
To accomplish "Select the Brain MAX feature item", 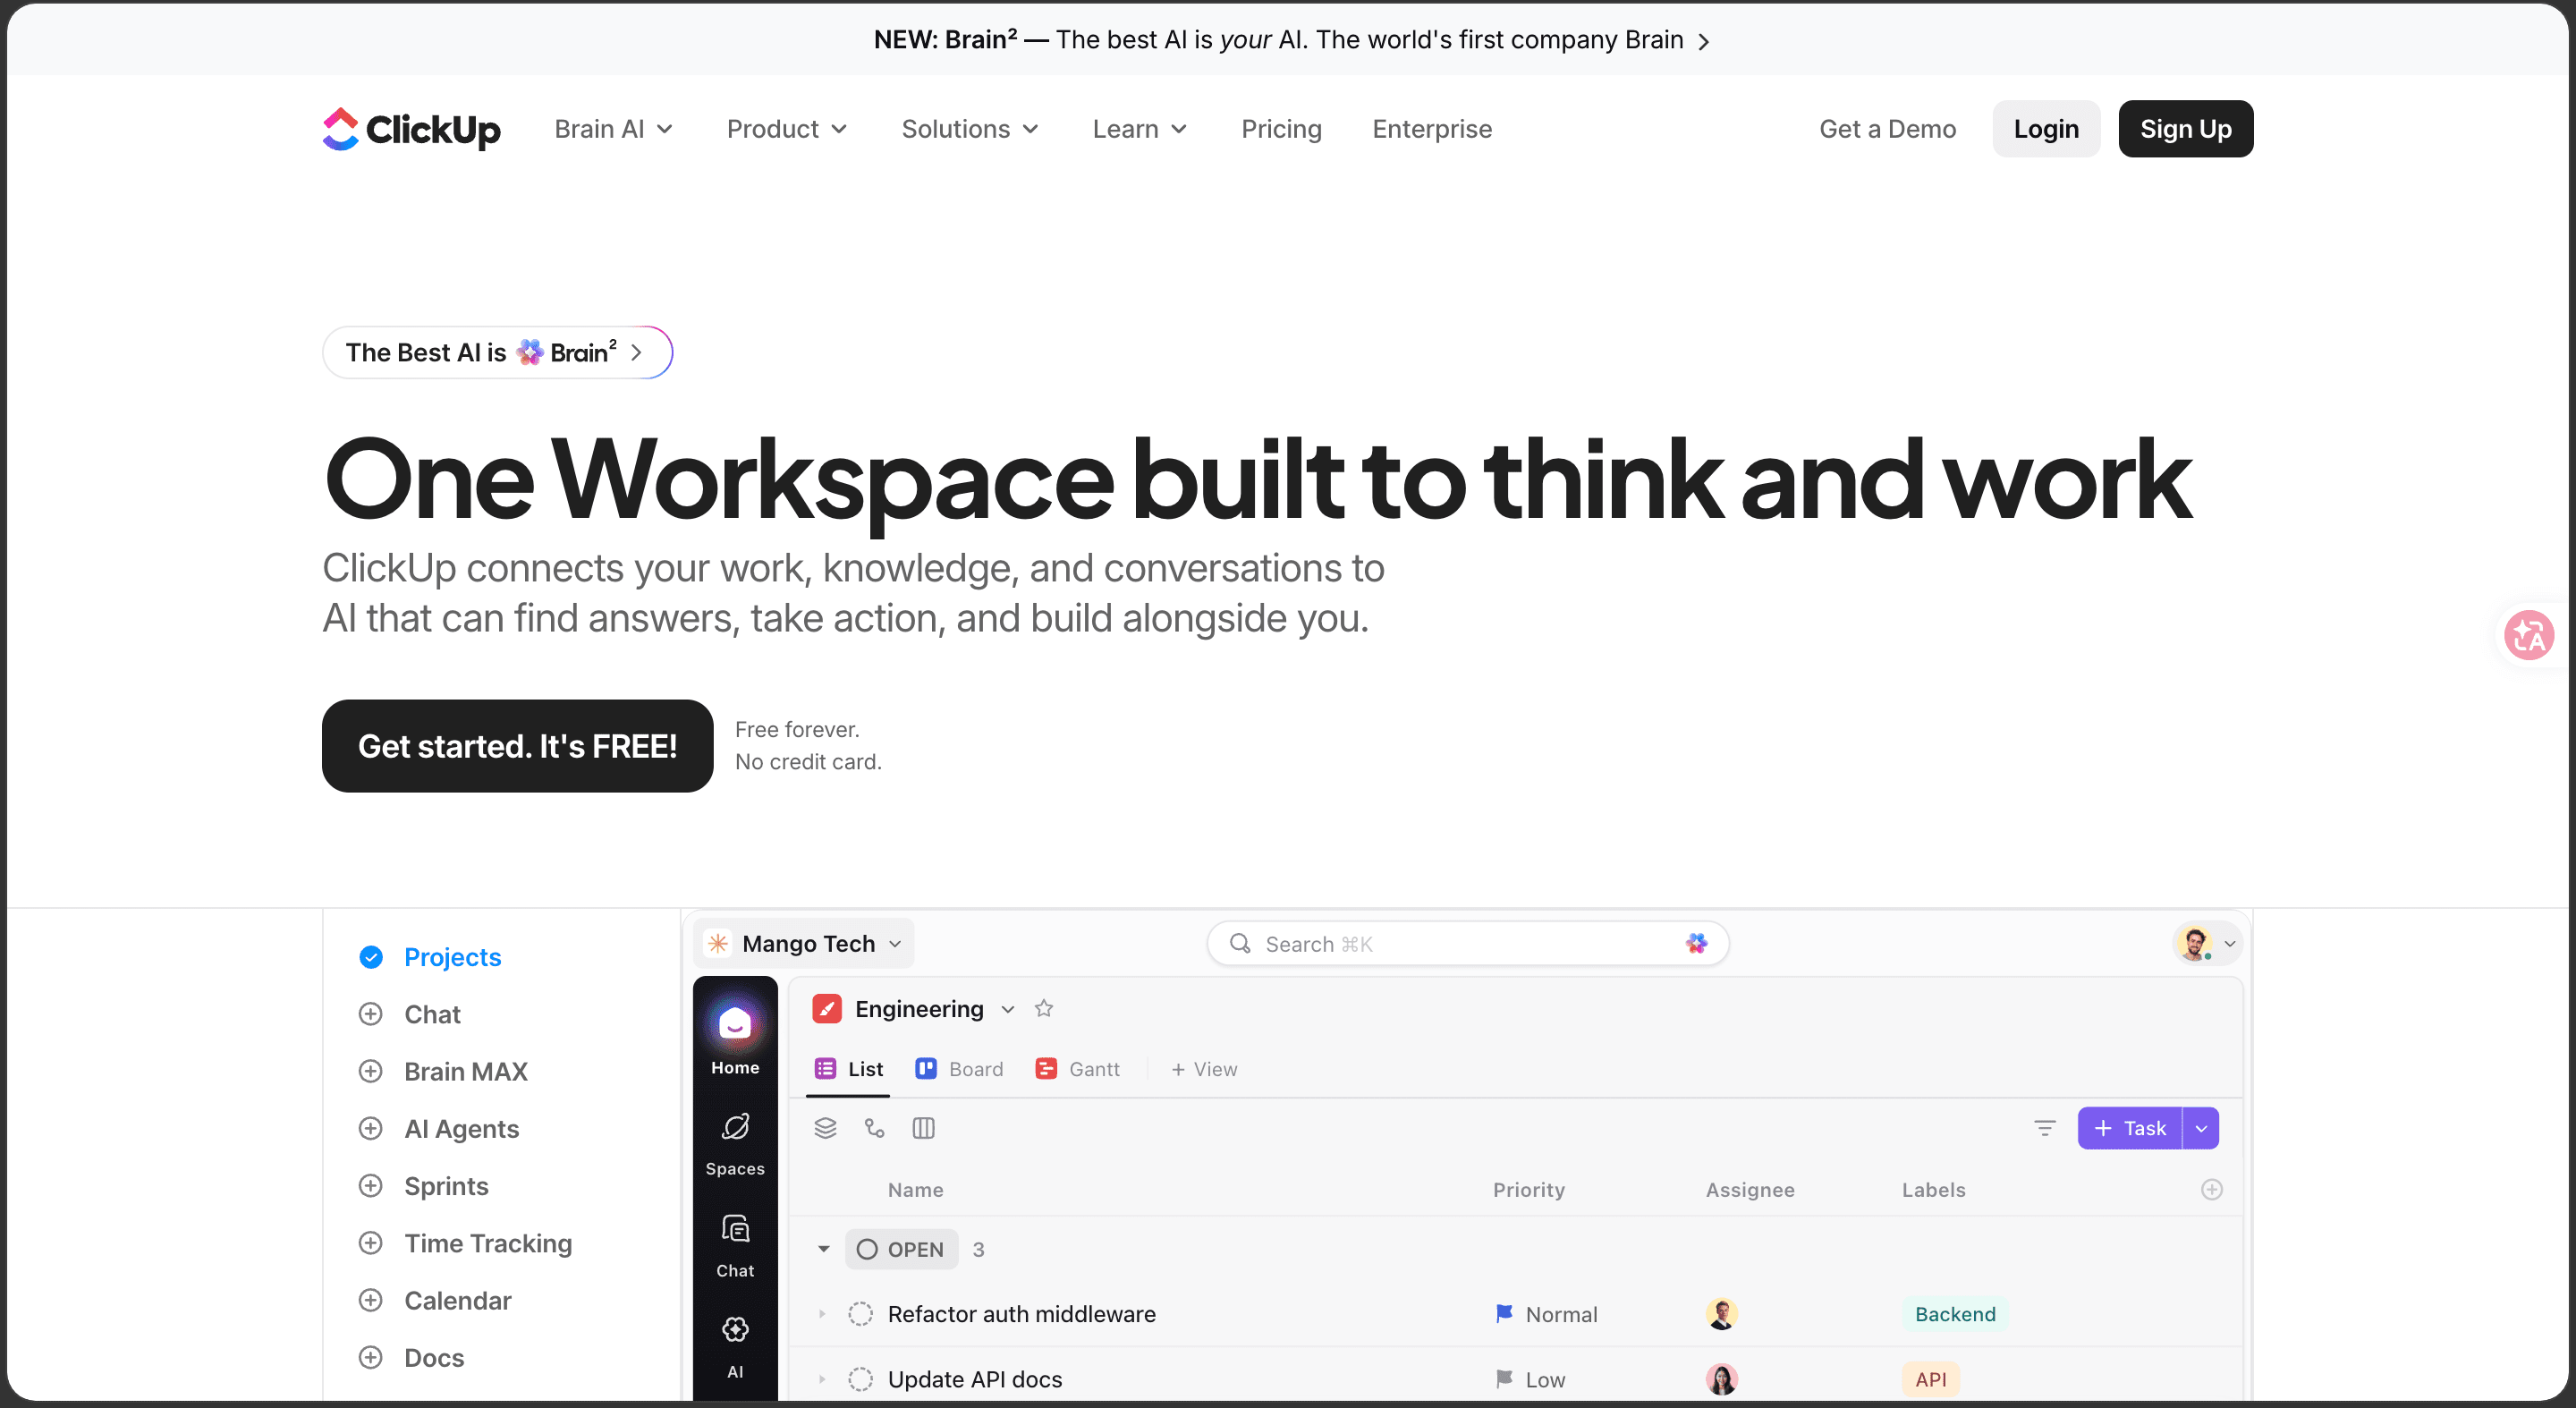I will point(443,1071).
